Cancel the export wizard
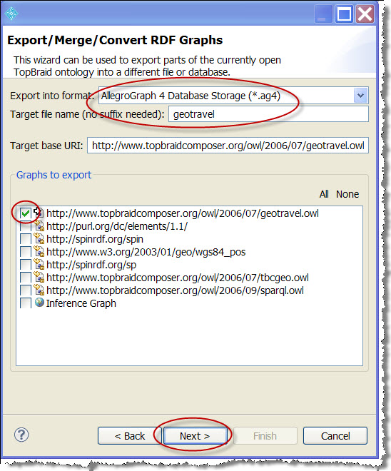 point(335,436)
